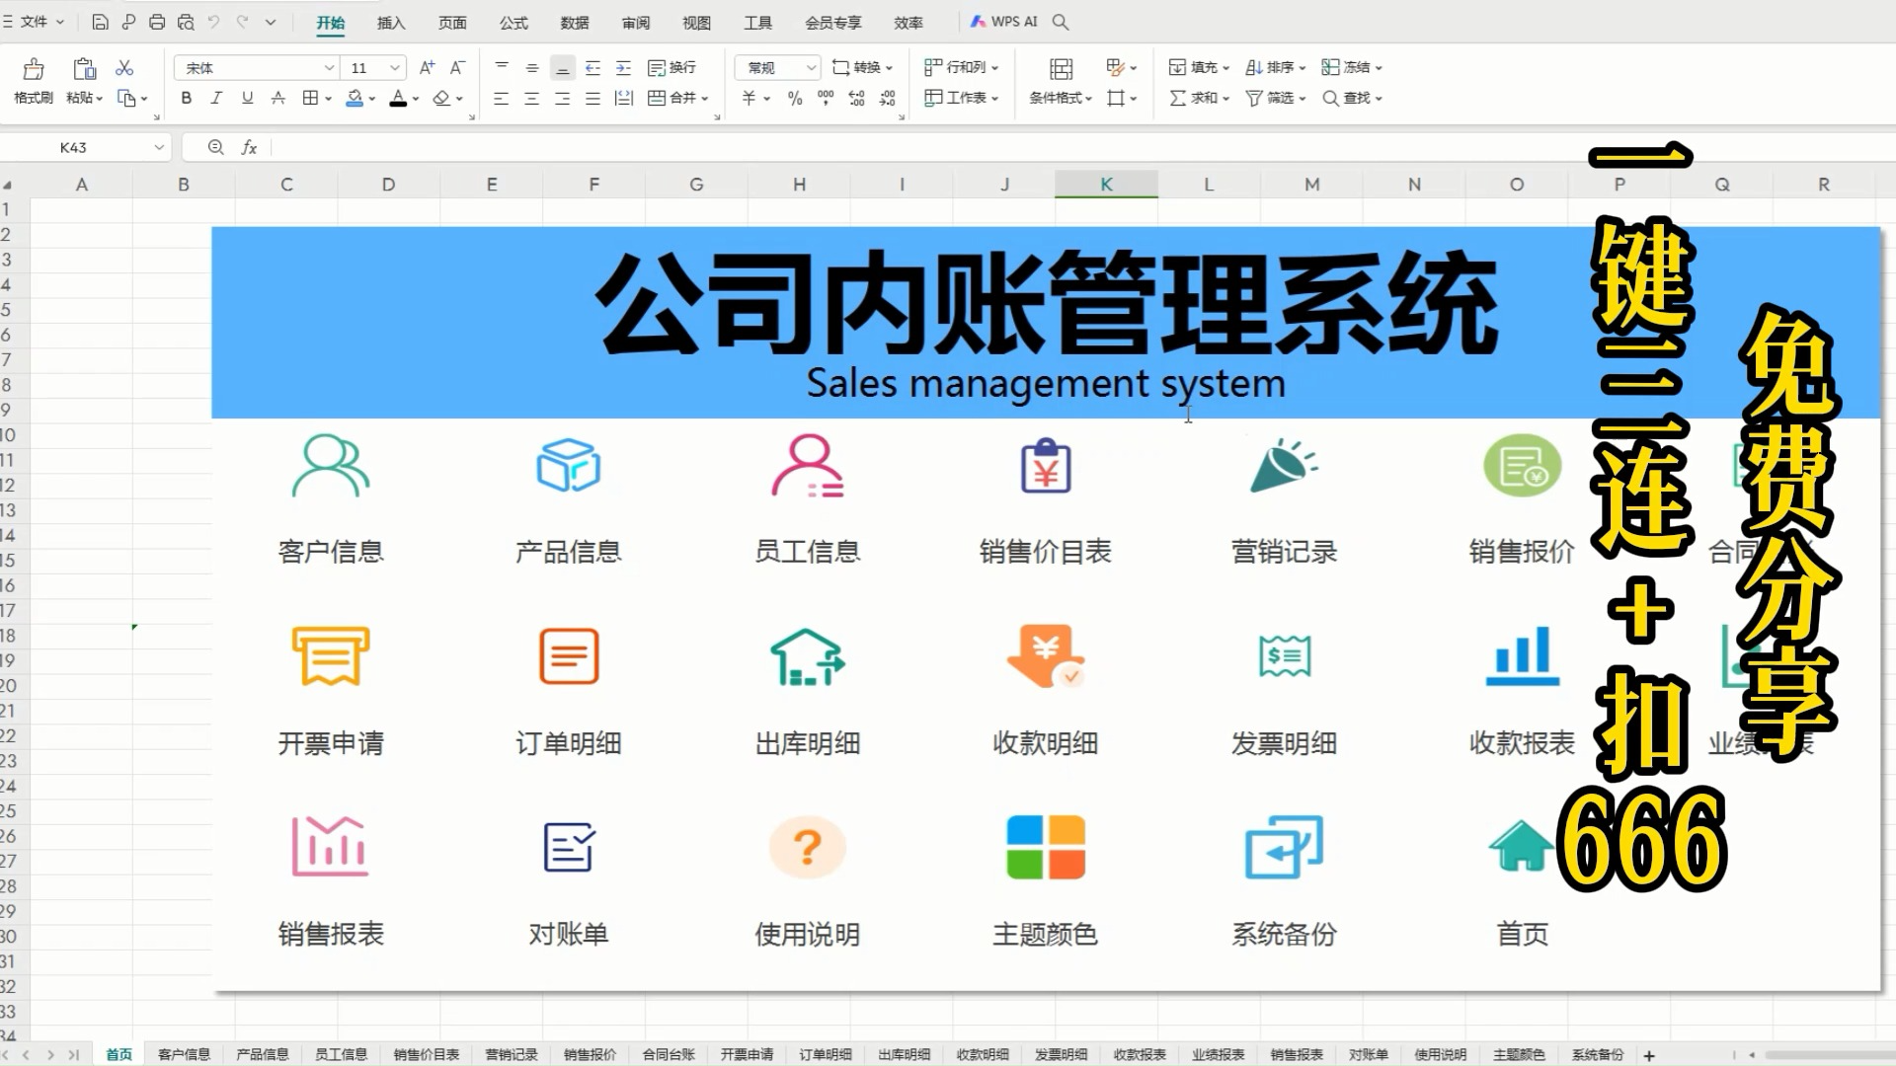
Task: Click the undo arrow icon
Action: click(x=213, y=22)
